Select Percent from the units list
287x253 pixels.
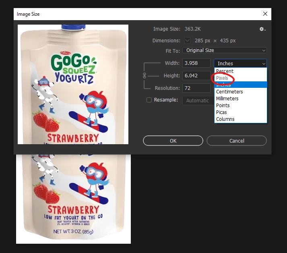click(x=241, y=71)
